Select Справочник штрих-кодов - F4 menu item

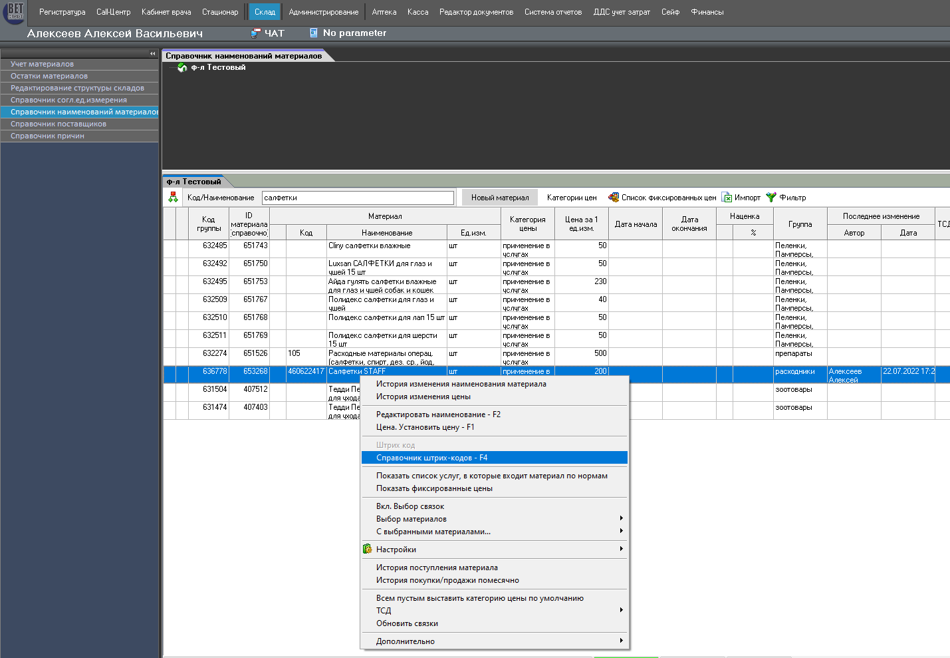tap(431, 458)
